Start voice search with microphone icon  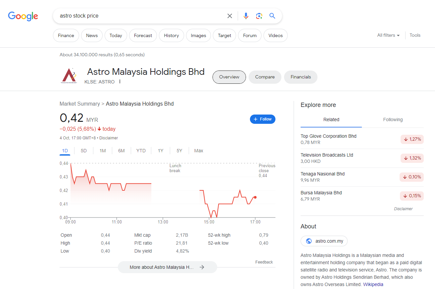pos(246,16)
